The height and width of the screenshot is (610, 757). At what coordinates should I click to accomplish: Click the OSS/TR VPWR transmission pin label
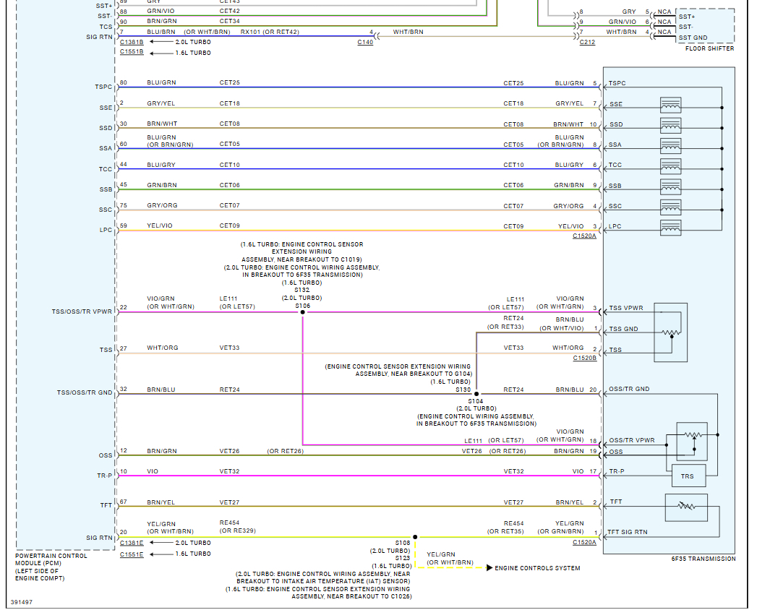tap(632, 440)
